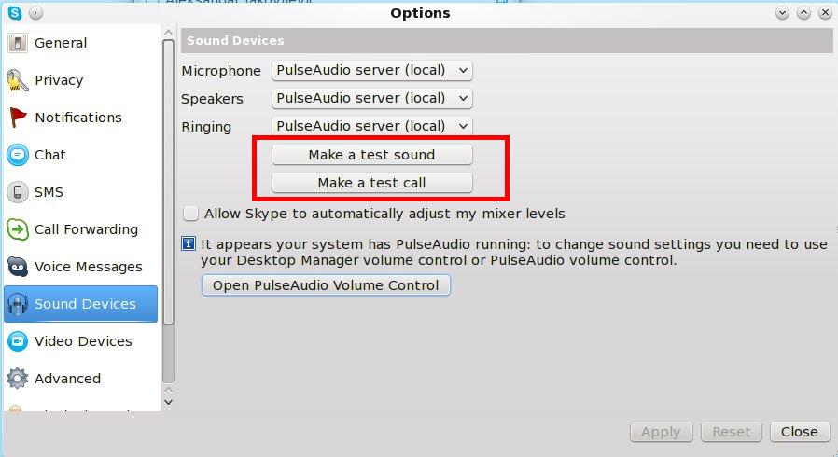Open Notifications via red flag icon

tap(17, 118)
